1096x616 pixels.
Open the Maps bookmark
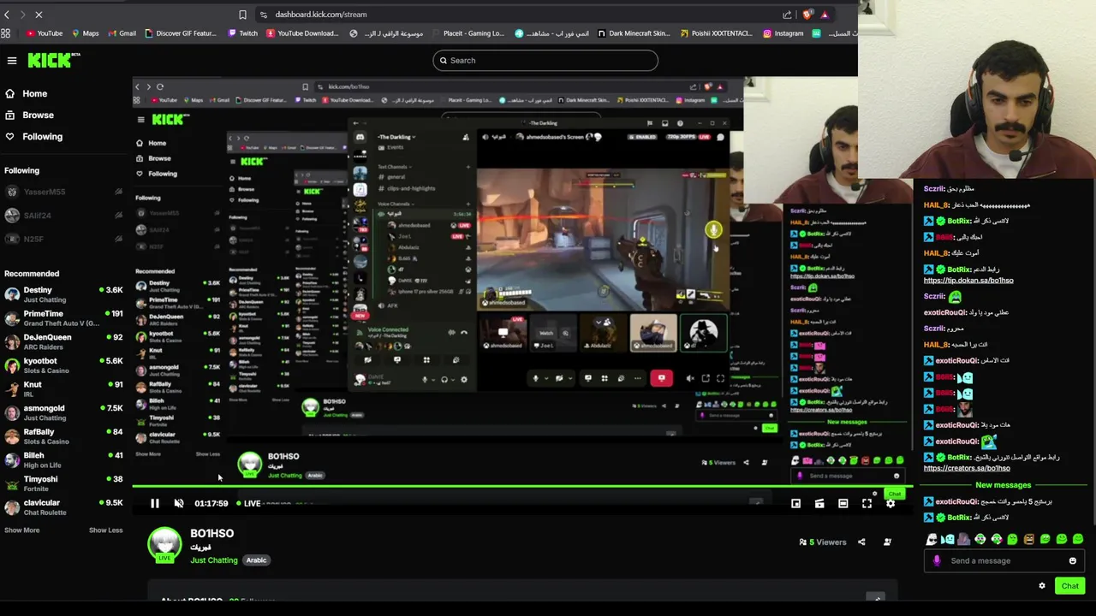click(85, 33)
